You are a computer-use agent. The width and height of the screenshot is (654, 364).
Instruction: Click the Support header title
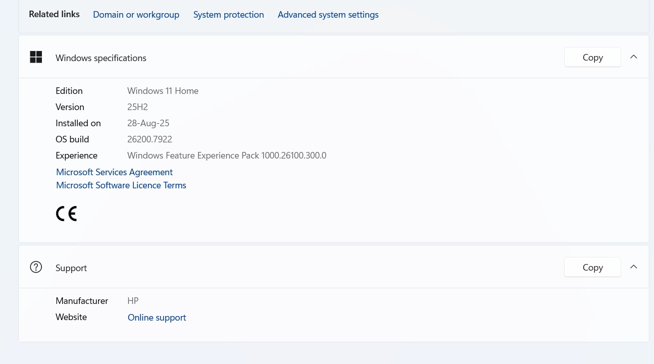click(x=71, y=268)
